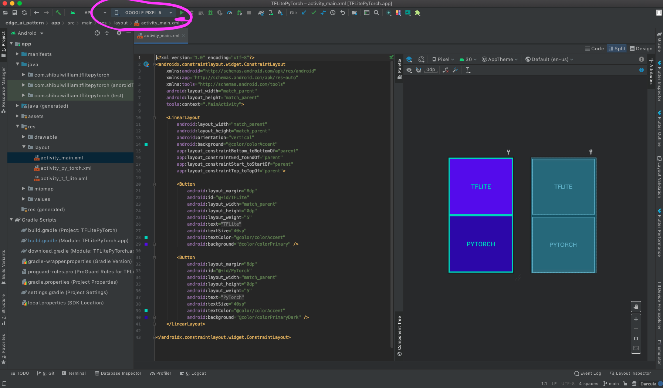The height and width of the screenshot is (388, 663).
Task: Click colorPrimaryDark gutter swatch on line 40
Action: [x=146, y=317]
